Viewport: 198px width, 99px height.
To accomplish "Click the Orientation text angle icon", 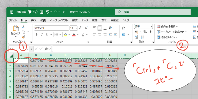I will tap(111, 28).
